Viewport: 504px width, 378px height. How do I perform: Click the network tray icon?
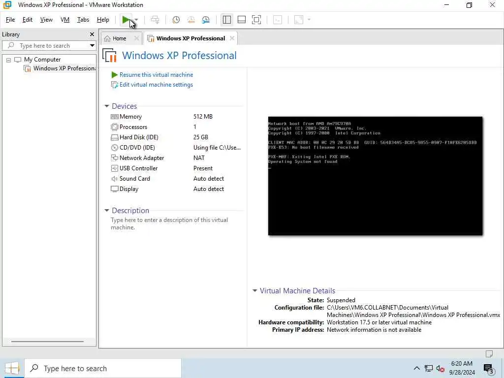tap(429, 368)
